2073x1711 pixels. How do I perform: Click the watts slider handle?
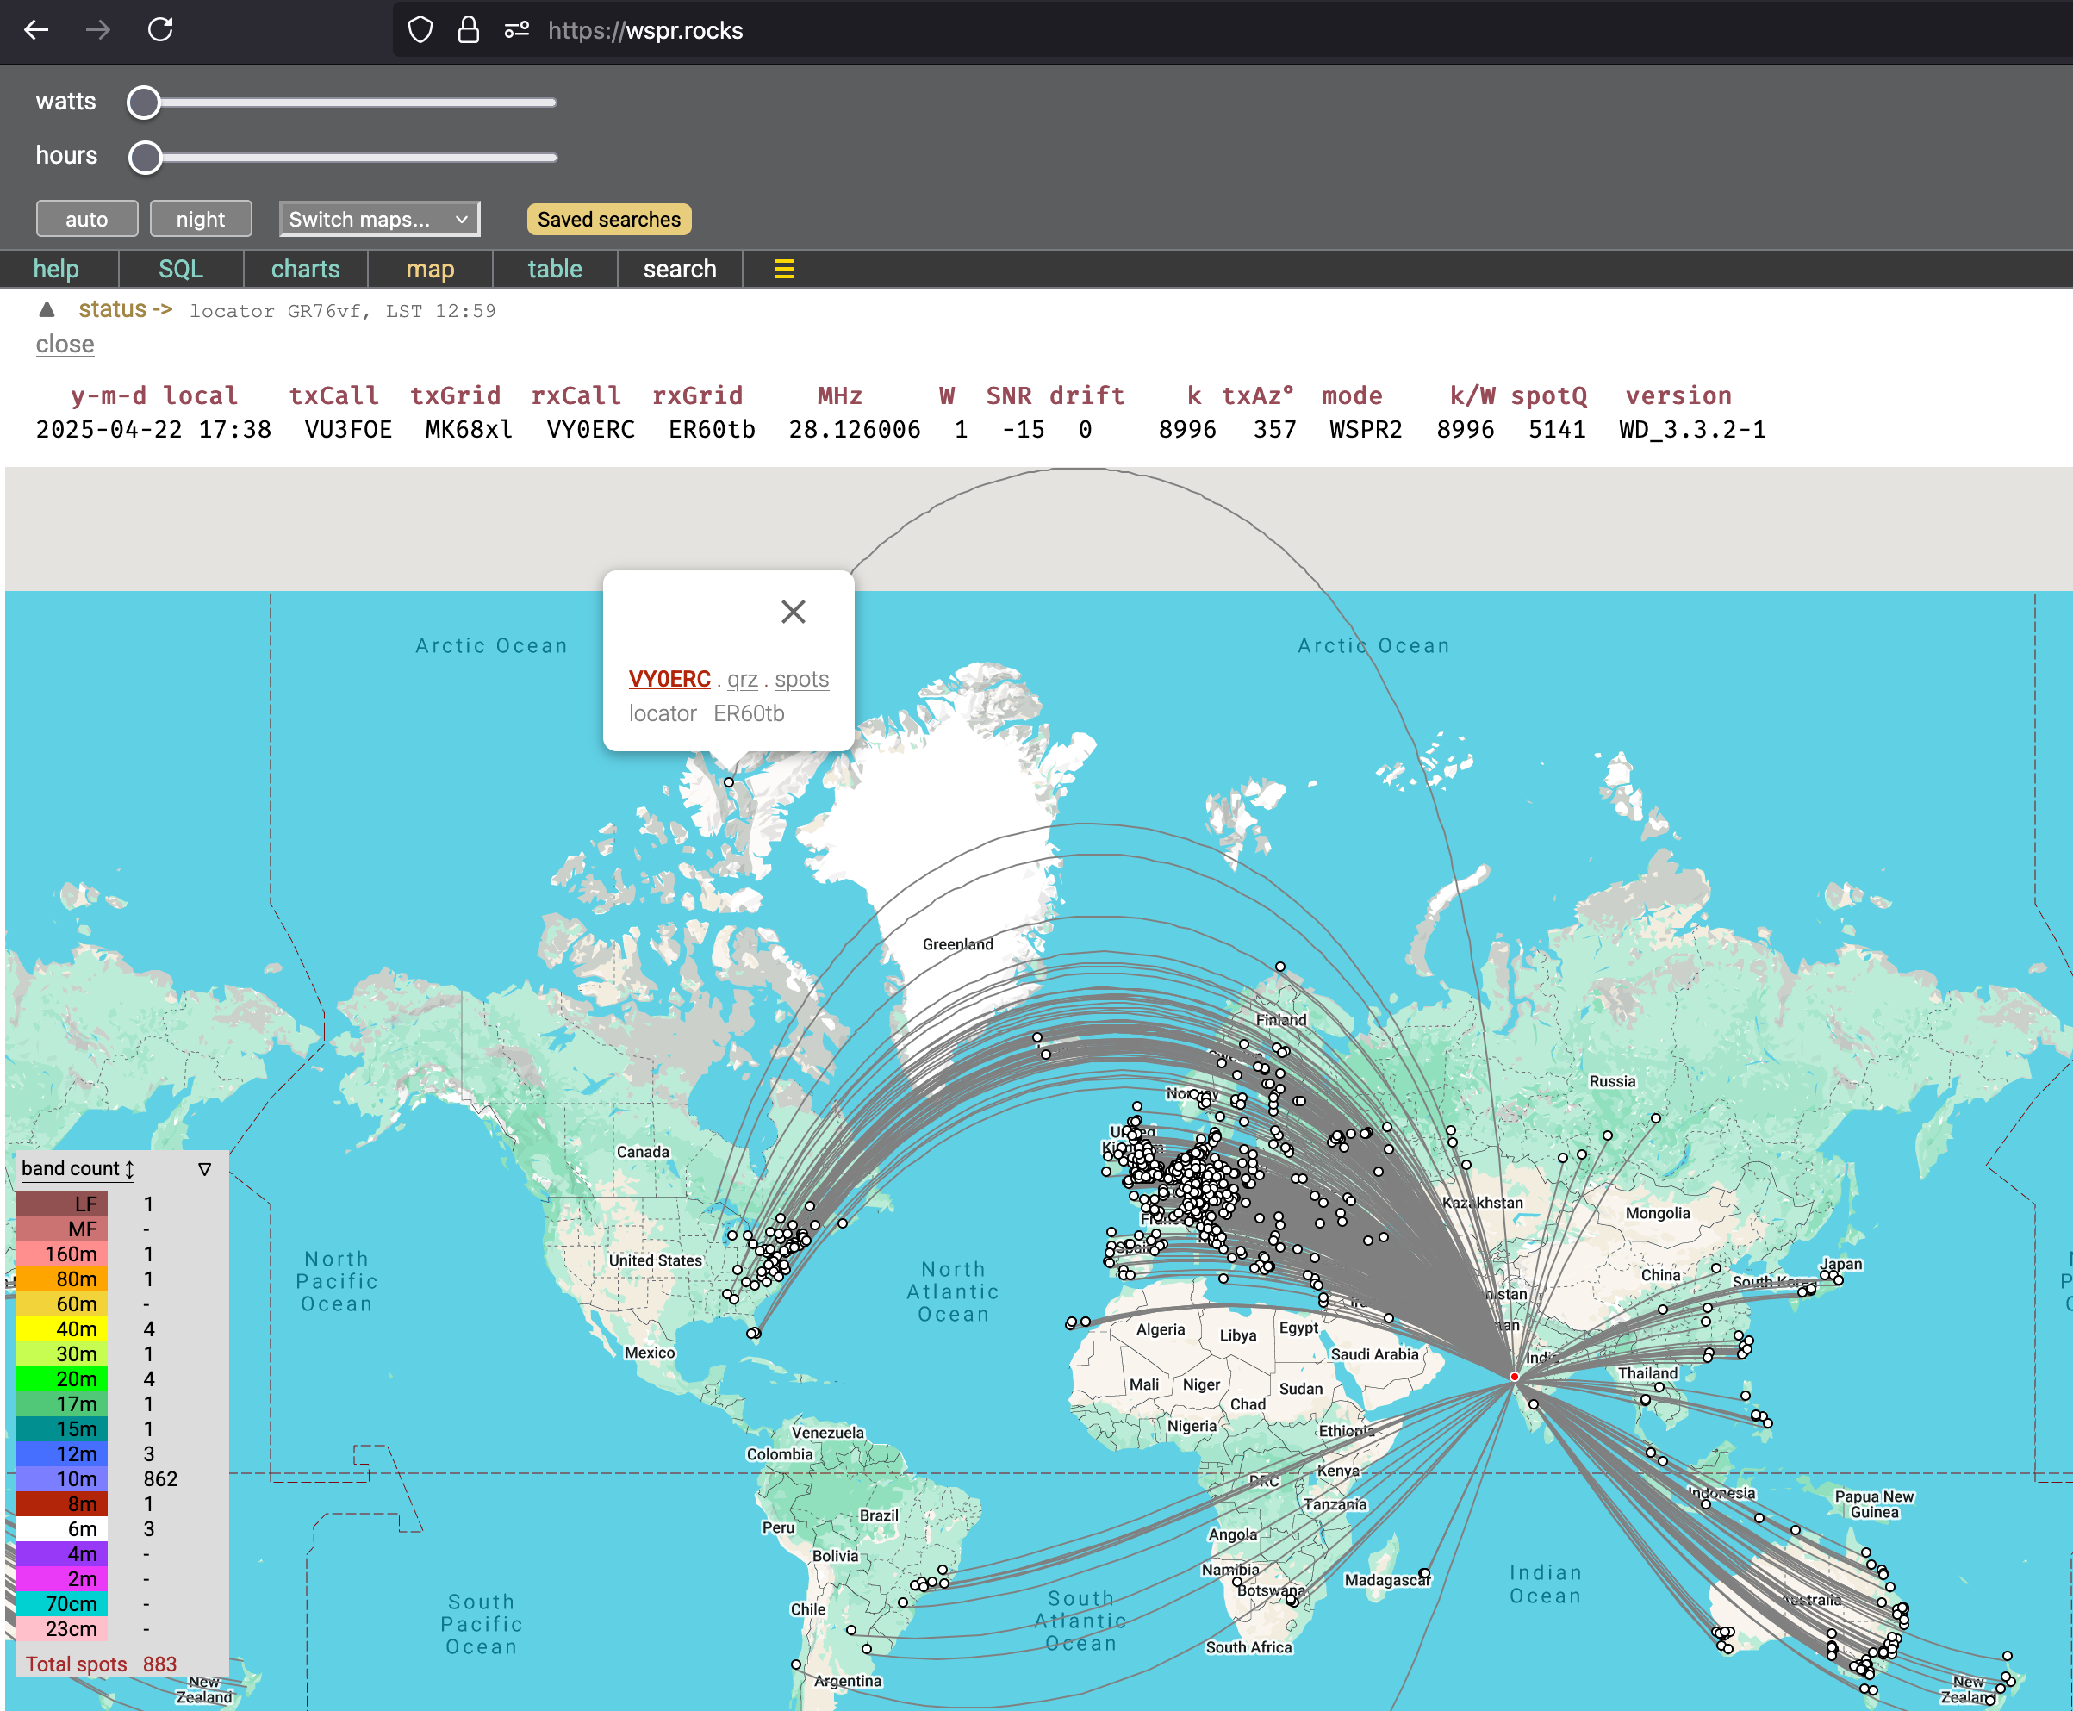pyautogui.click(x=144, y=103)
